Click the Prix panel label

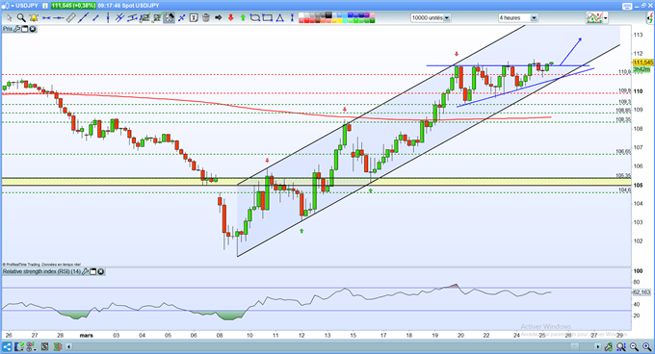[x=8, y=29]
